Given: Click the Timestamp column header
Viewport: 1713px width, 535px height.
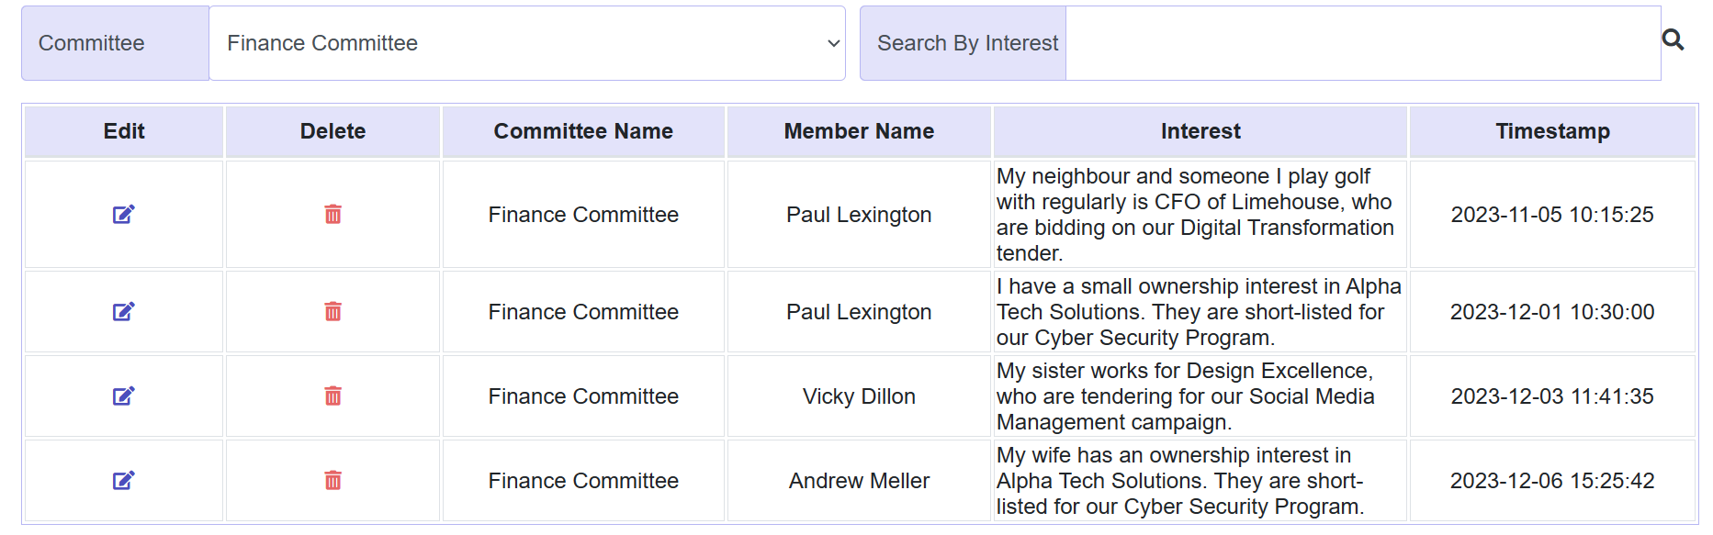Looking at the screenshot, I should (1552, 131).
